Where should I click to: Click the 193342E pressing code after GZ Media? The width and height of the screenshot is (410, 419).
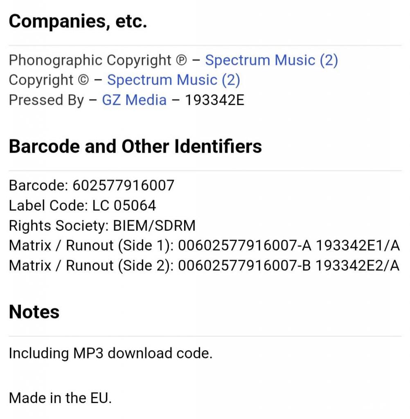(214, 100)
